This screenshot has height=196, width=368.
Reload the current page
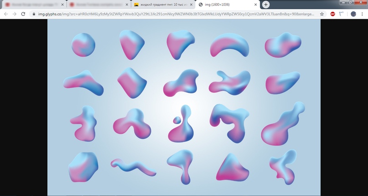(23, 14)
